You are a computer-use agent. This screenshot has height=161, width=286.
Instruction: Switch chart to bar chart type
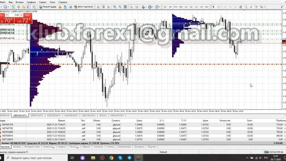(98, 7)
